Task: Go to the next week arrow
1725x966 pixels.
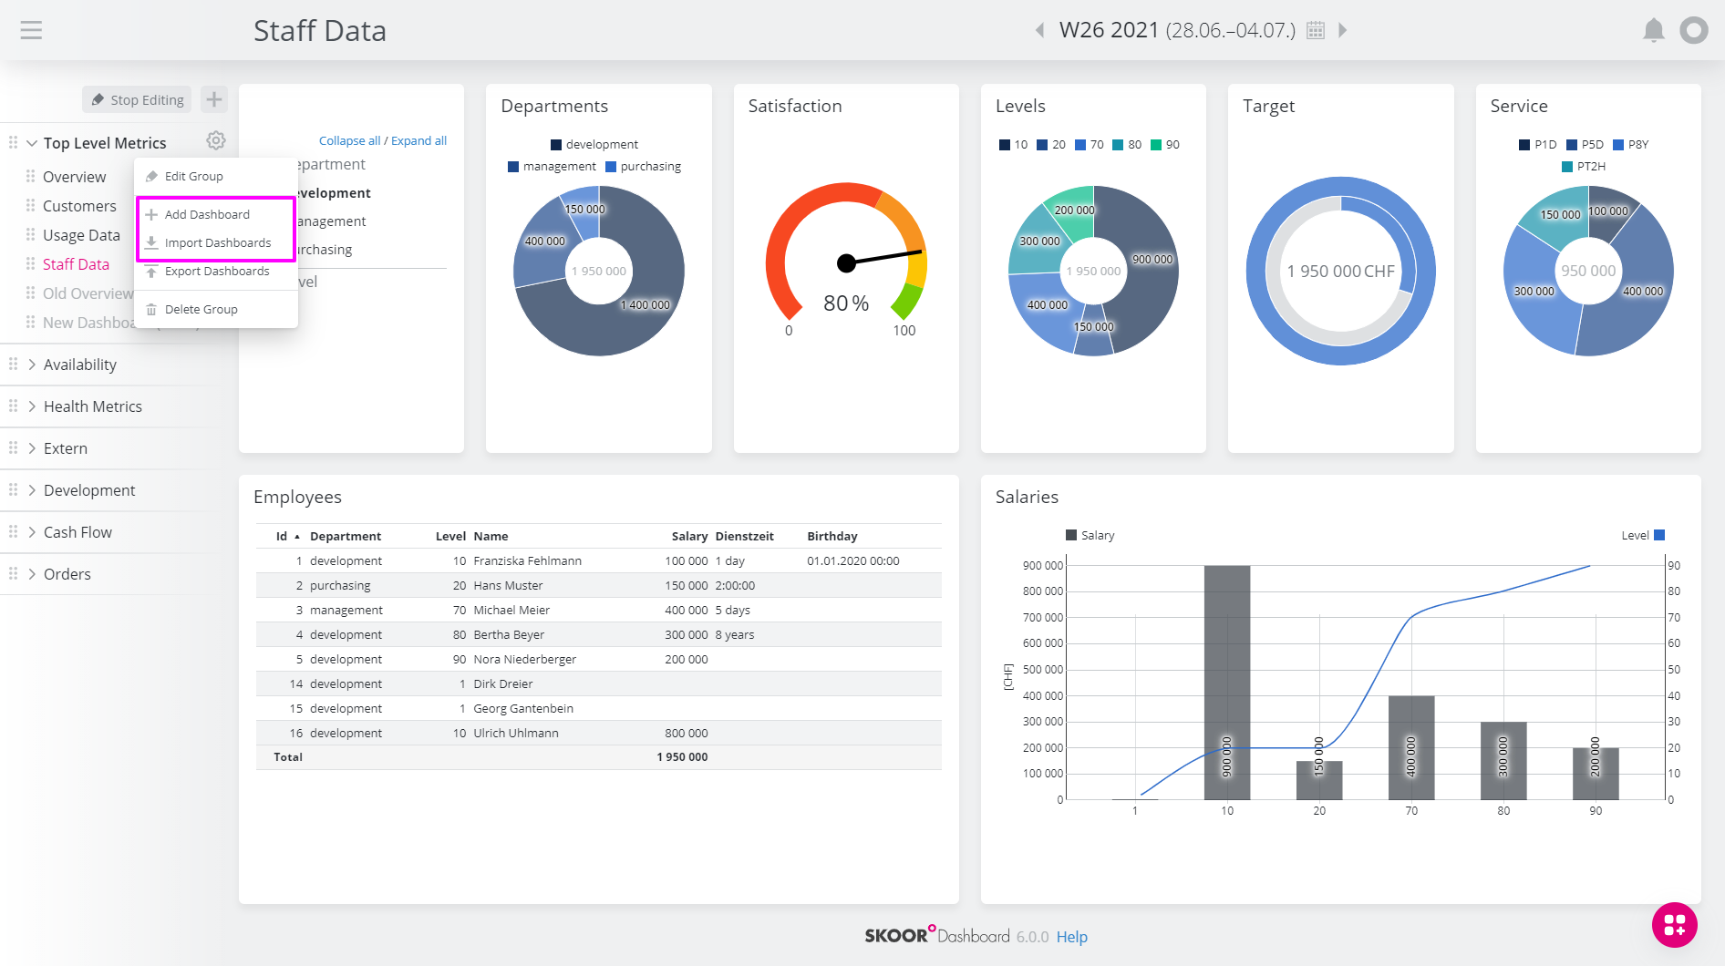Action: [1342, 30]
